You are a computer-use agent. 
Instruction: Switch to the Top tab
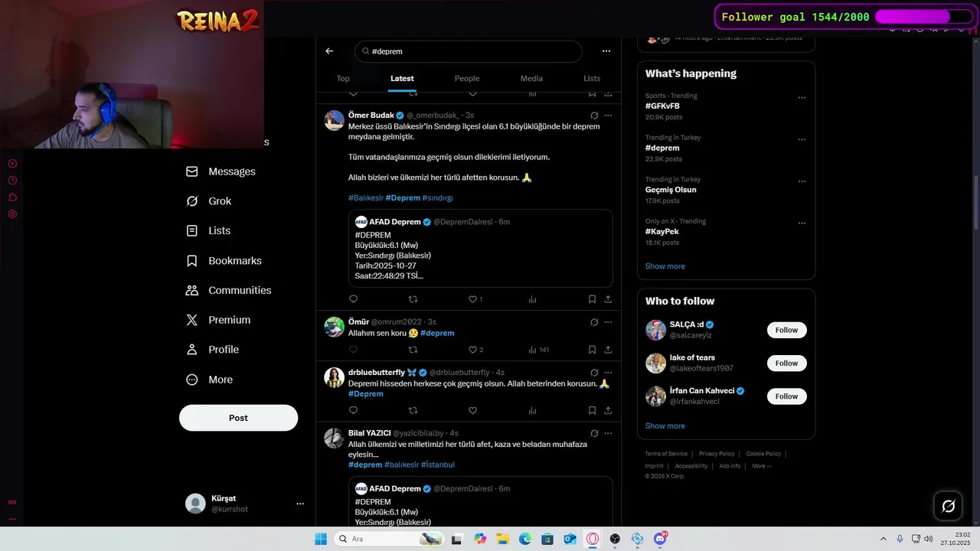point(343,78)
